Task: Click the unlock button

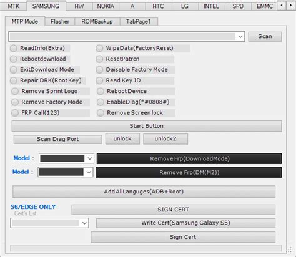Action: 122,138
